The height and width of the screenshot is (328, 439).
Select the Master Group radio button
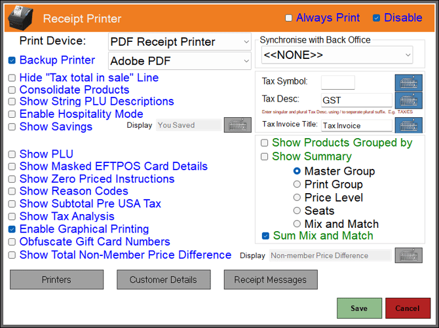(x=297, y=171)
